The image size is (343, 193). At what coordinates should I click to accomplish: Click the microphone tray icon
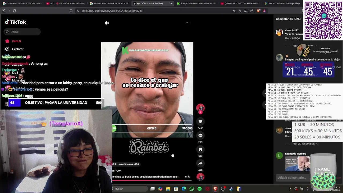pos(307,189)
